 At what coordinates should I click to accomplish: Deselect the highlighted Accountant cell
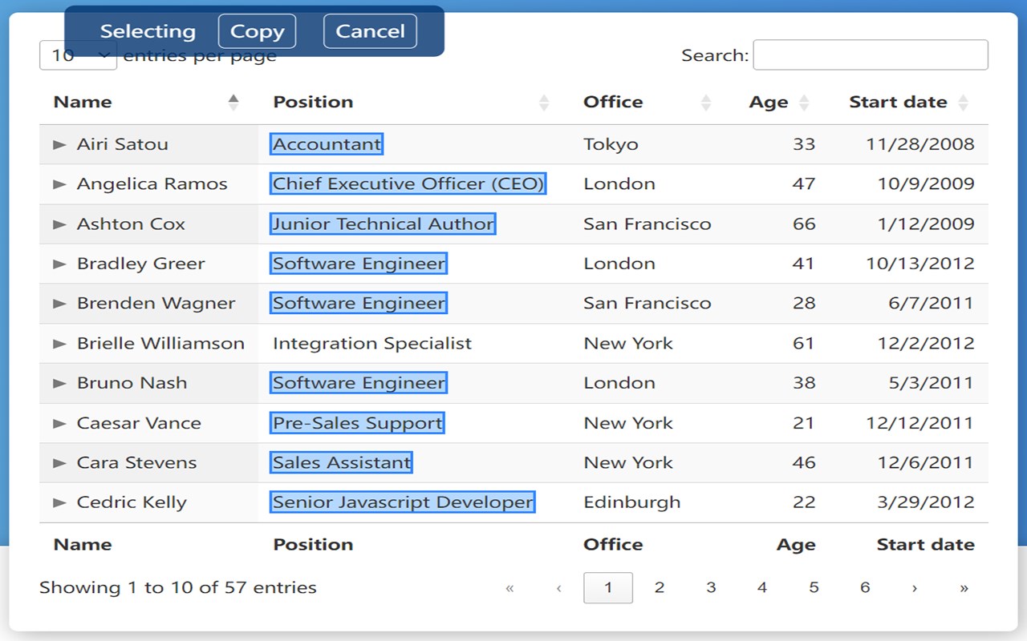click(326, 144)
